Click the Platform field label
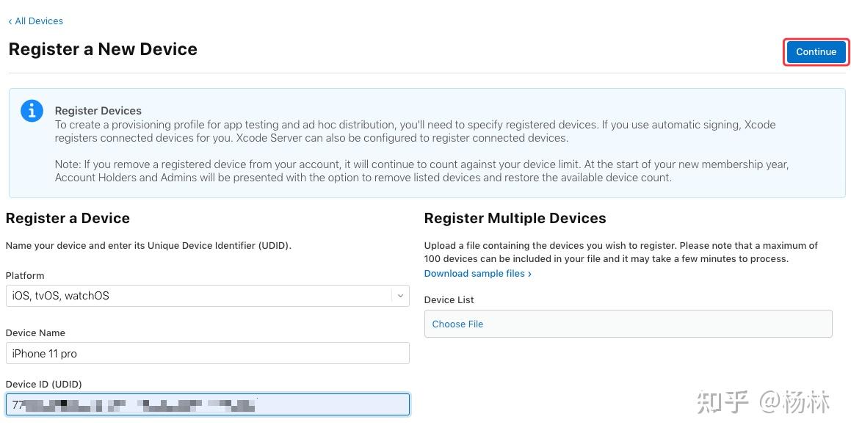The width and height of the screenshot is (851, 436). pos(25,275)
